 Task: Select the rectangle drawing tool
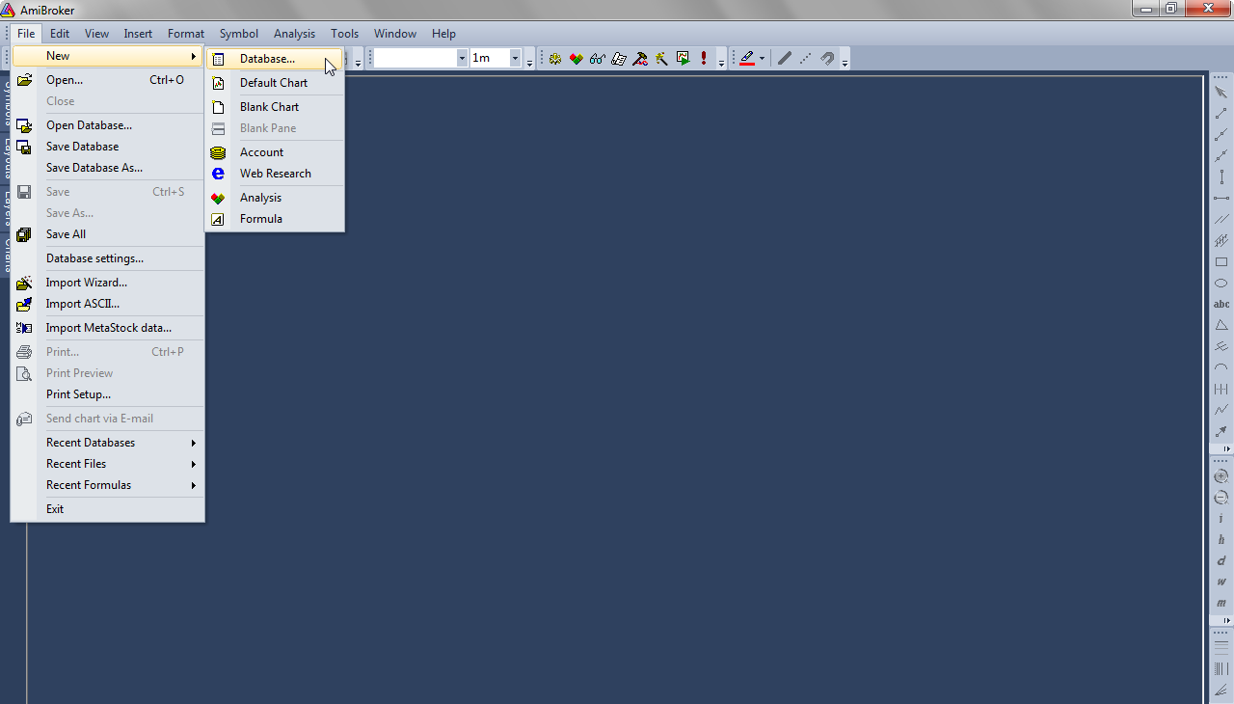click(x=1221, y=261)
